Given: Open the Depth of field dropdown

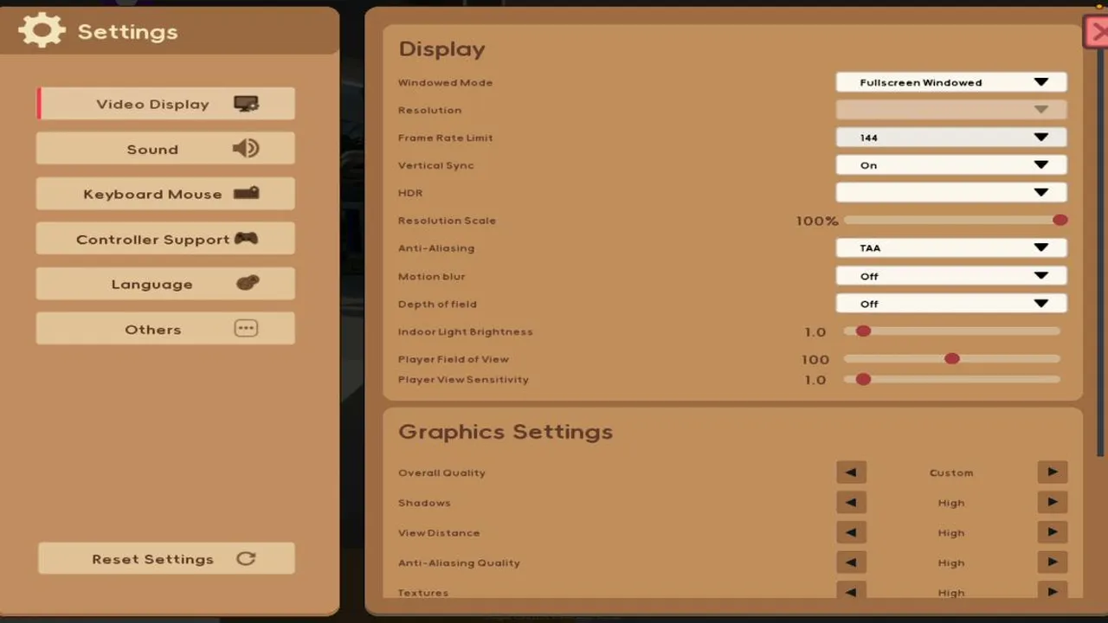Looking at the screenshot, I should click(951, 304).
